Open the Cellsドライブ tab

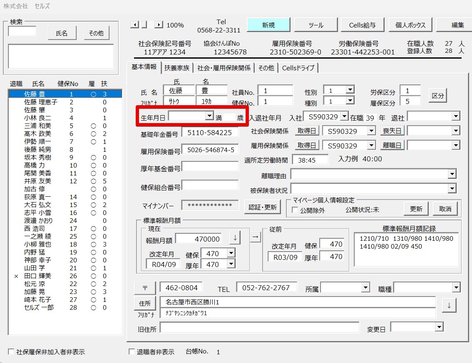(x=298, y=68)
